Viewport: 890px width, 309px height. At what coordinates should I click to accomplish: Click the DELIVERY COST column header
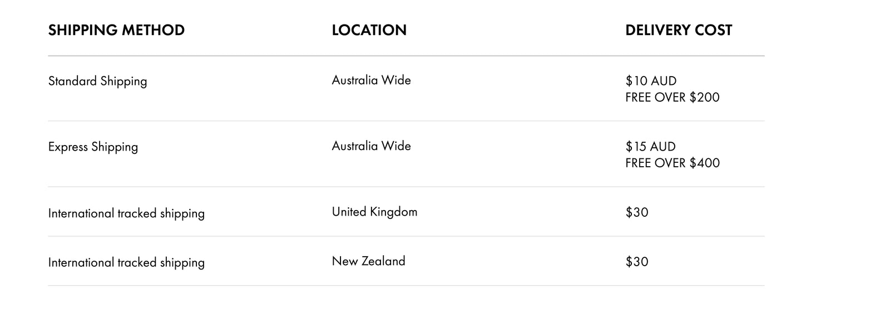(679, 30)
